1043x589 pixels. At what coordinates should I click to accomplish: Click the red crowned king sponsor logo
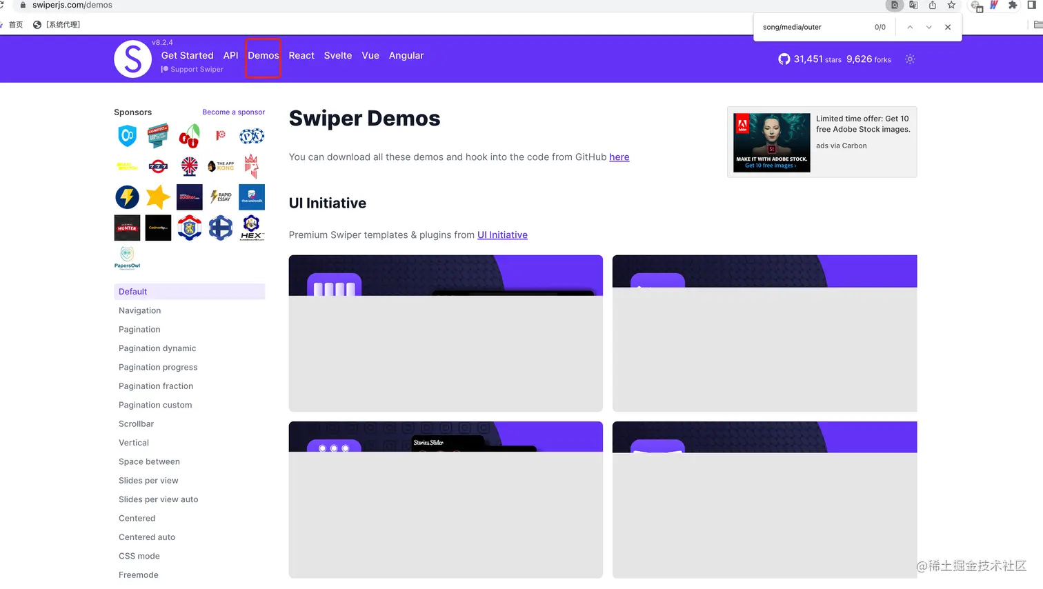[x=252, y=166]
